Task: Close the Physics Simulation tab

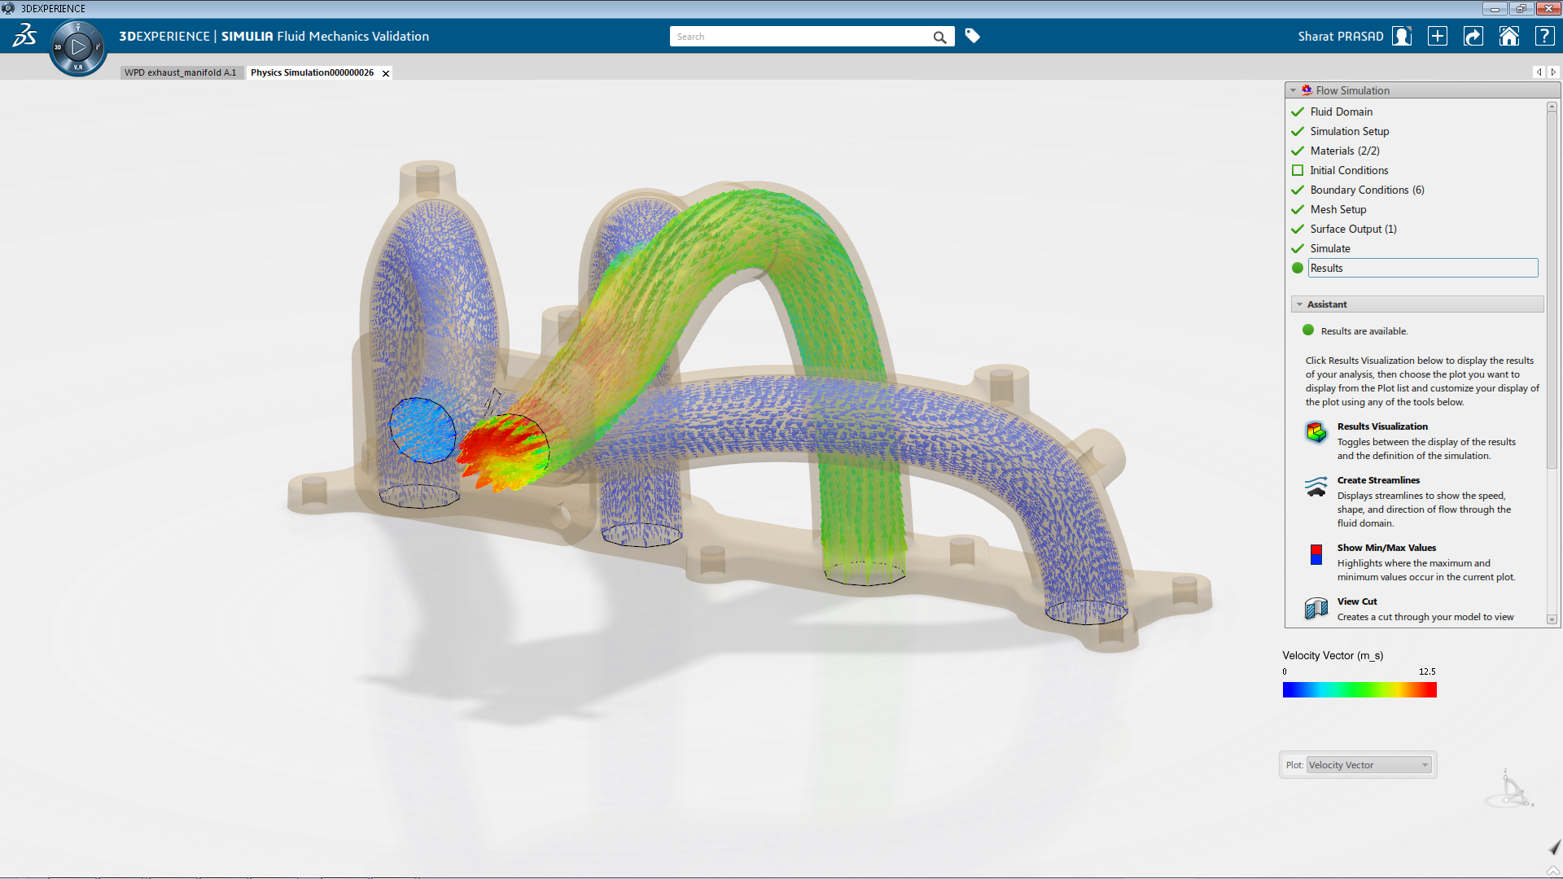Action: point(386,73)
